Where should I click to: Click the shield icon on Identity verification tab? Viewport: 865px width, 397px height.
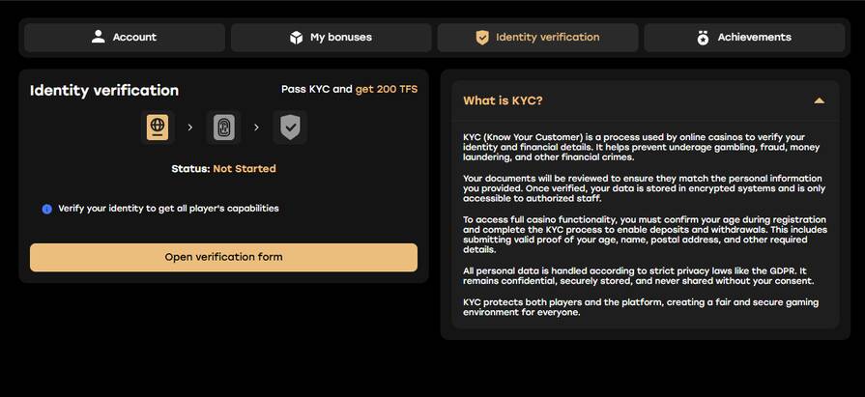coord(482,38)
